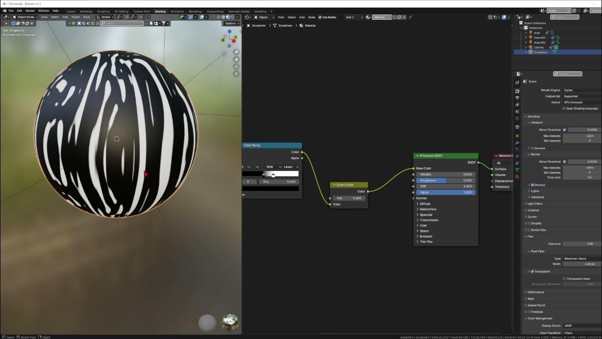
Task: Enable Open Shading Language checkbox
Action: coord(564,108)
